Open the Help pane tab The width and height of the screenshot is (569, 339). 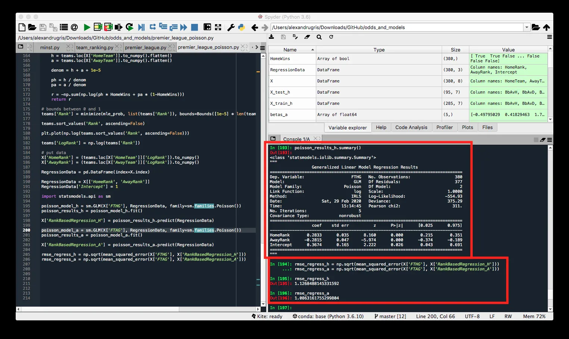[381, 127]
